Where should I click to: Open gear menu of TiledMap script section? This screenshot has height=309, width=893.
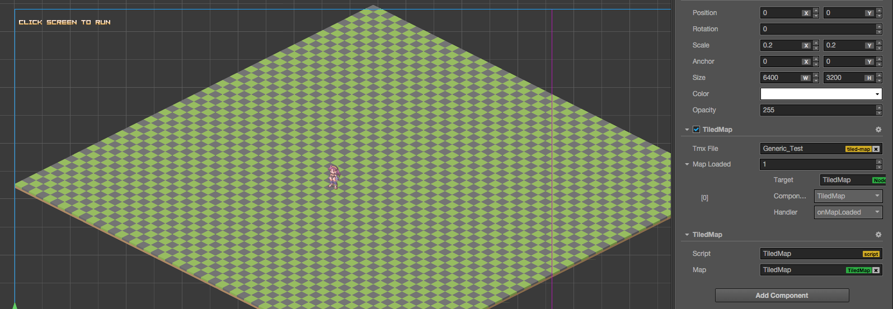(x=878, y=235)
